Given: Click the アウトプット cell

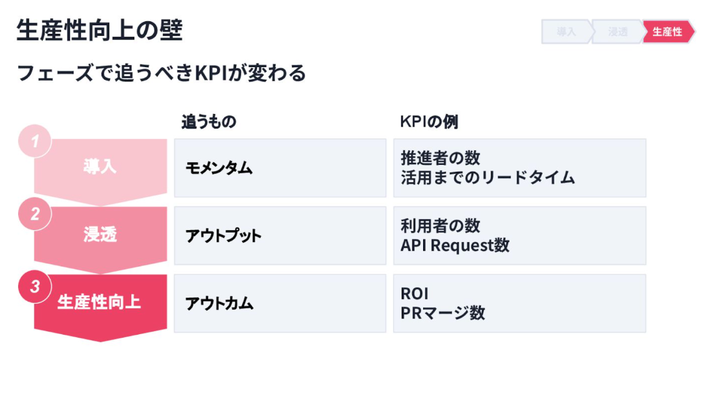Looking at the screenshot, I should tap(280, 236).
